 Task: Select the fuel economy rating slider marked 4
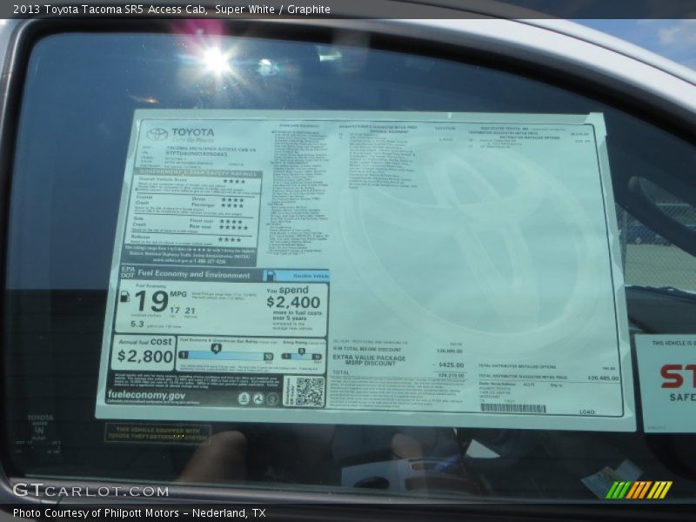coord(226,355)
